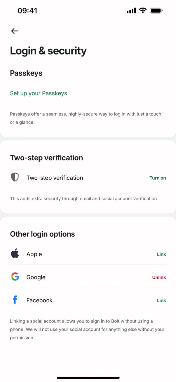Tap the battery icon in status bar
The height and width of the screenshot is (382, 176).
[156, 11]
